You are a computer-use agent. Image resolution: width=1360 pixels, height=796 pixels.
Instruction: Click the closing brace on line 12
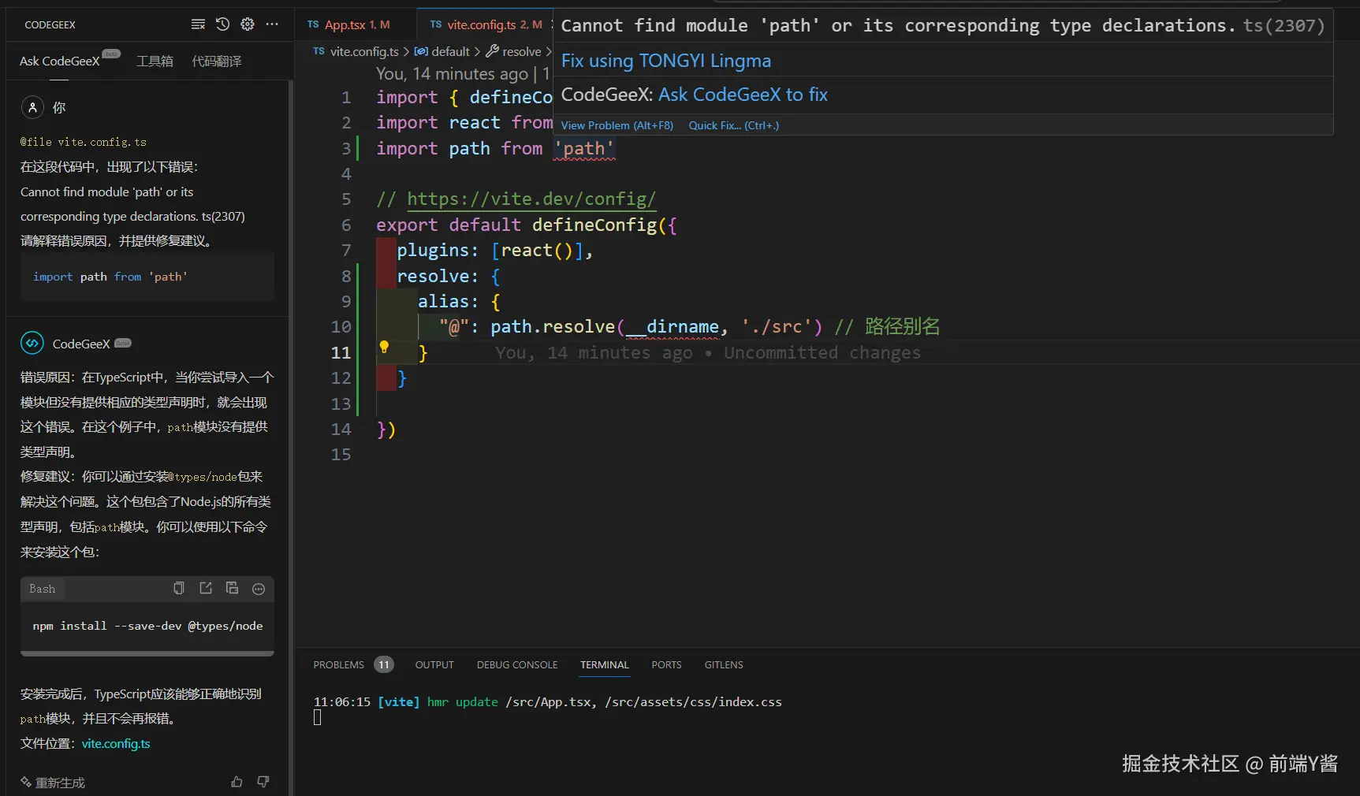point(402,378)
